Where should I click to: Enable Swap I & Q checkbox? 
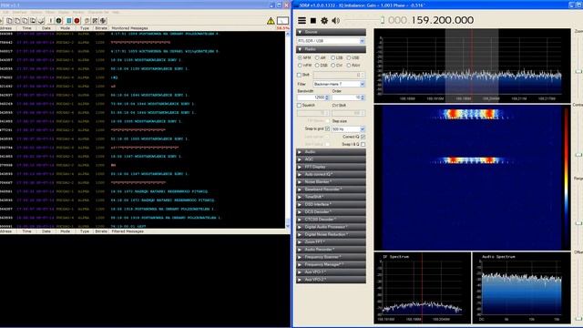pyautogui.click(x=363, y=144)
